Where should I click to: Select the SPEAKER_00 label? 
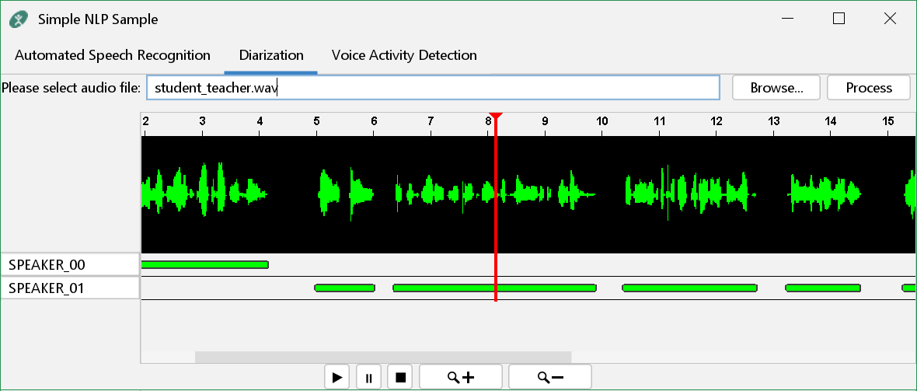click(x=70, y=265)
